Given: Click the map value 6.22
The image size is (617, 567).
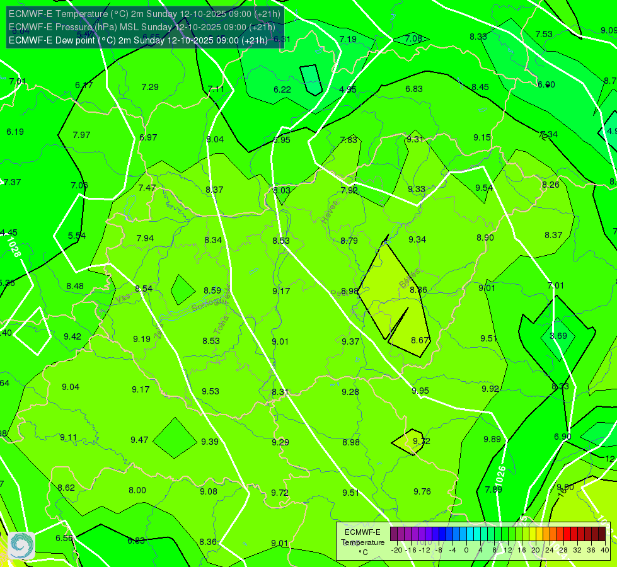Looking at the screenshot, I should (x=282, y=89).
